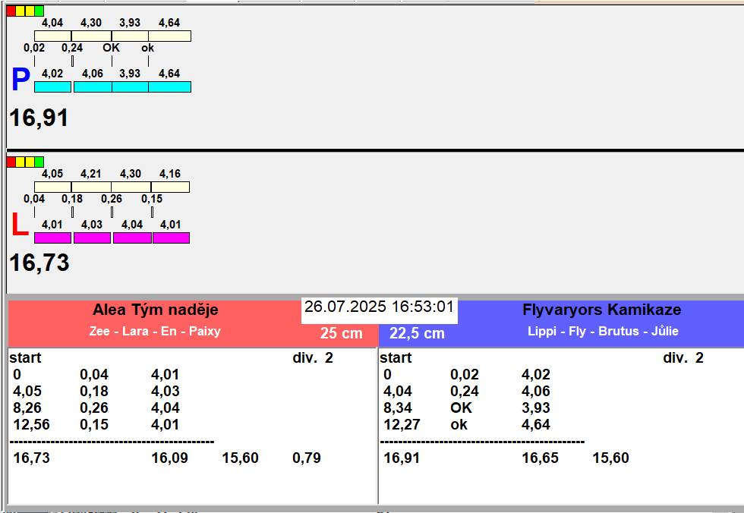Click the 12,56 entry in the left results
Image resolution: width=744 pixels, height=513 pixels.
point(31,424)
